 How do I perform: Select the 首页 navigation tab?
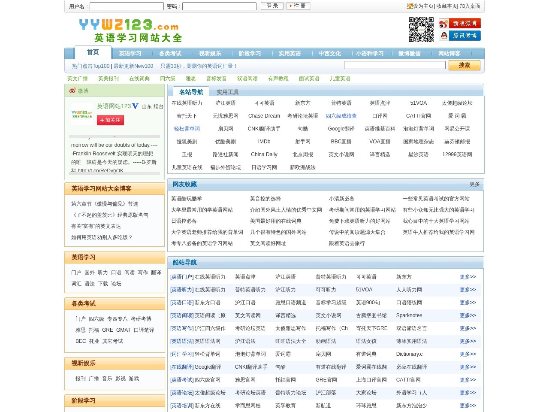93,52
